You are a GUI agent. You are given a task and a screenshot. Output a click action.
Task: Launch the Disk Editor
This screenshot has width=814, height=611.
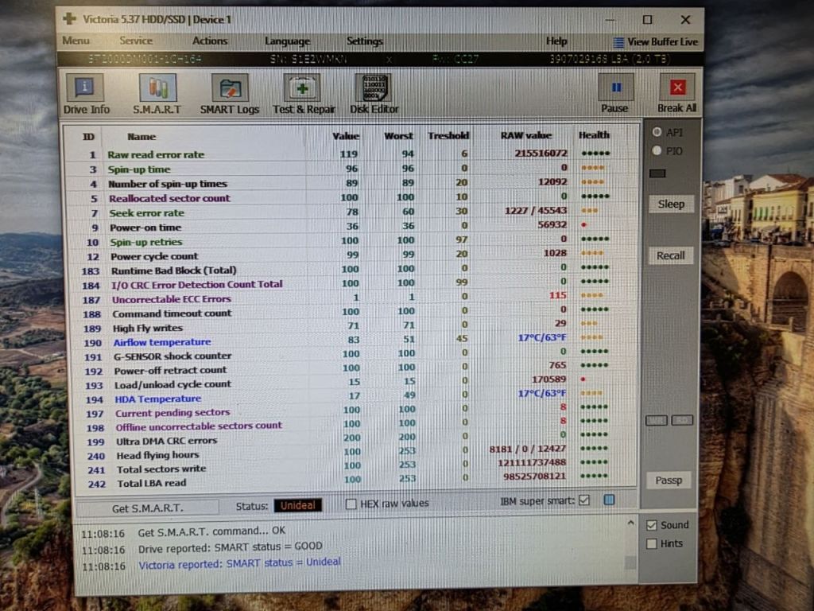coord(374,94)
